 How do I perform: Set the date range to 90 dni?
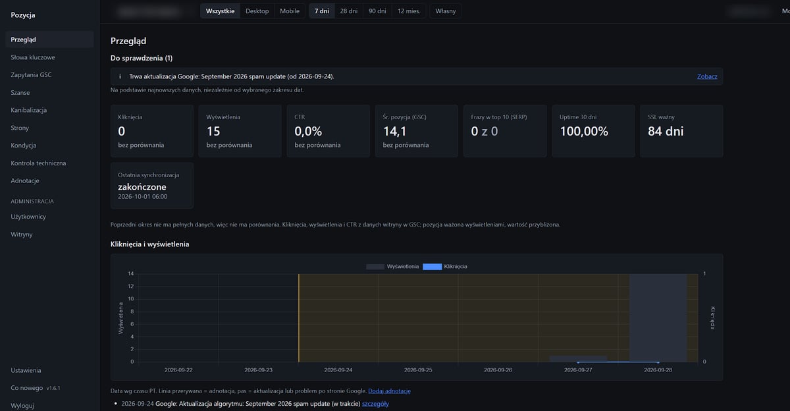(377, 11)
